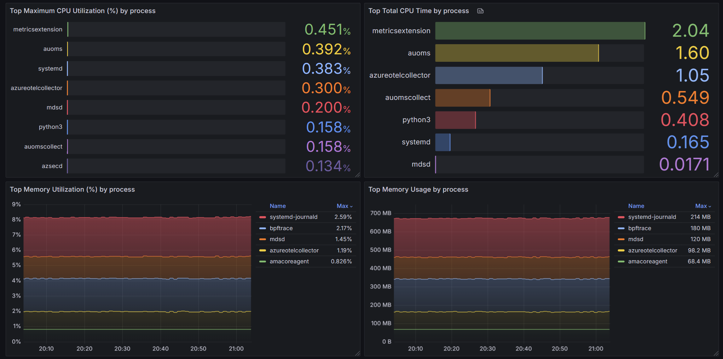723x359 pixels.
Task: Sort Memory Utilization legend by Max column
Action: tap(344, 206)
